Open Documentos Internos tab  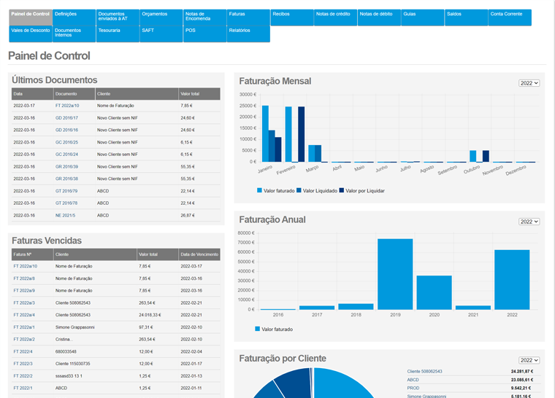point(74,34)
